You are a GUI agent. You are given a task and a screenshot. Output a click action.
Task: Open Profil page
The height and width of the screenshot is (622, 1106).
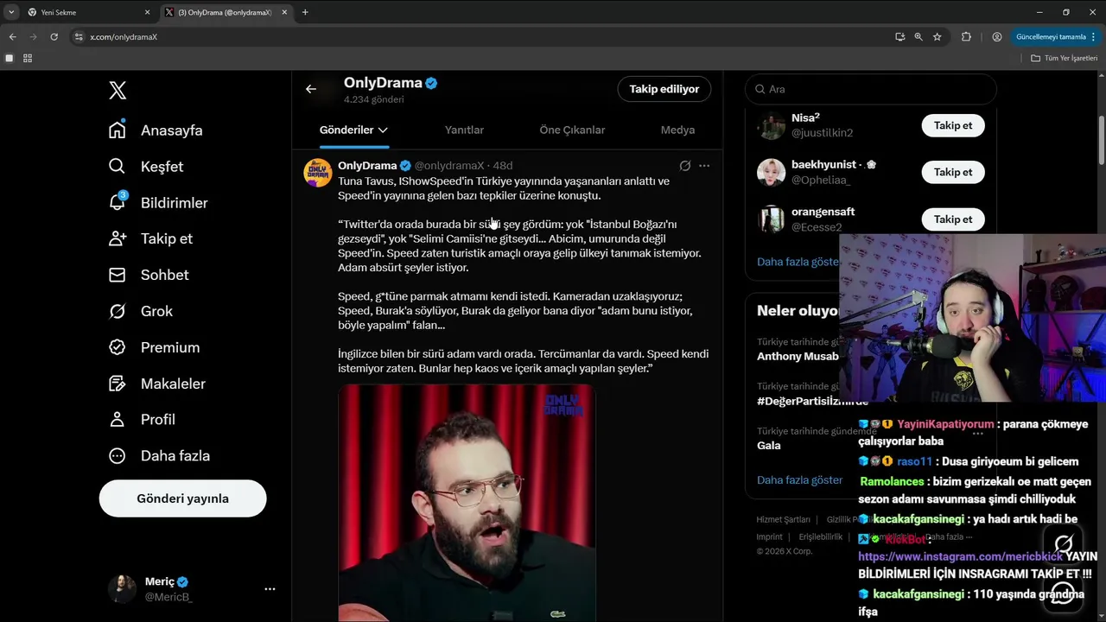[x=142, y=419]
